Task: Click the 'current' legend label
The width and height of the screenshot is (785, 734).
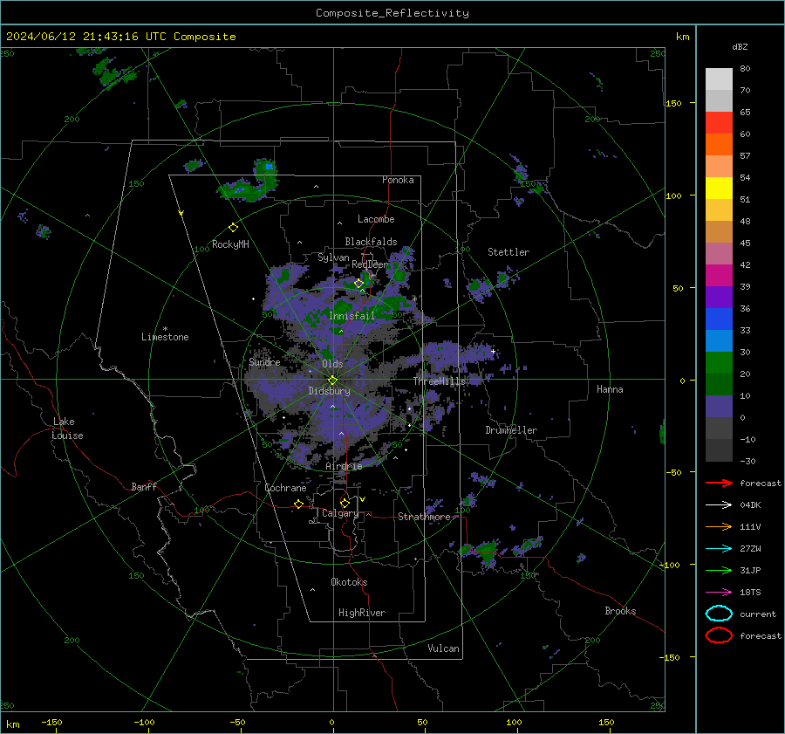Action: click(758, 614)
